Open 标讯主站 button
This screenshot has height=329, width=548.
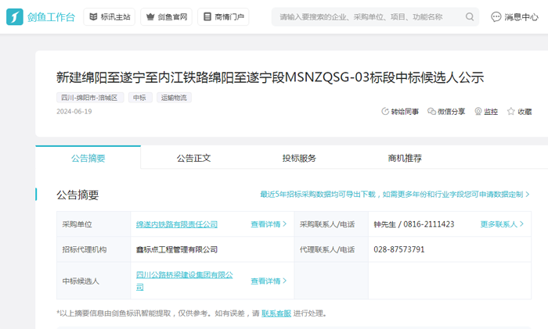point(110,16)
